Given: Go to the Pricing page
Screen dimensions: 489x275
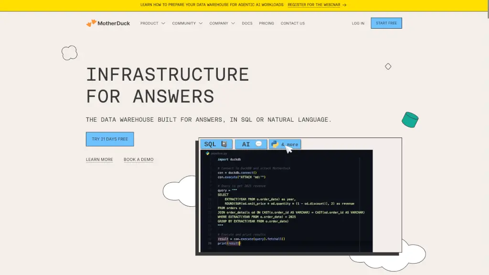Looking at the screenshot, I should coord(266,23).
